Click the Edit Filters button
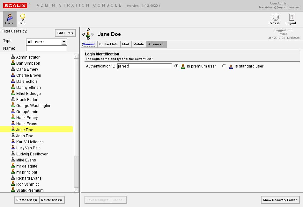 [65, 33]
